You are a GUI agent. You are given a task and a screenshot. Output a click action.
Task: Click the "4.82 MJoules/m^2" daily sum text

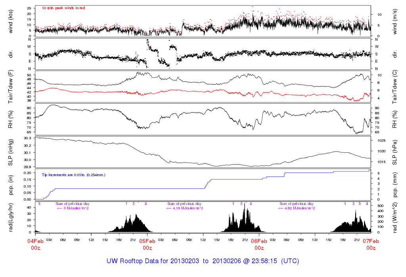[x=300, y=208]
